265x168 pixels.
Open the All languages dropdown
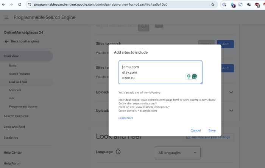(x=178, y=153)
